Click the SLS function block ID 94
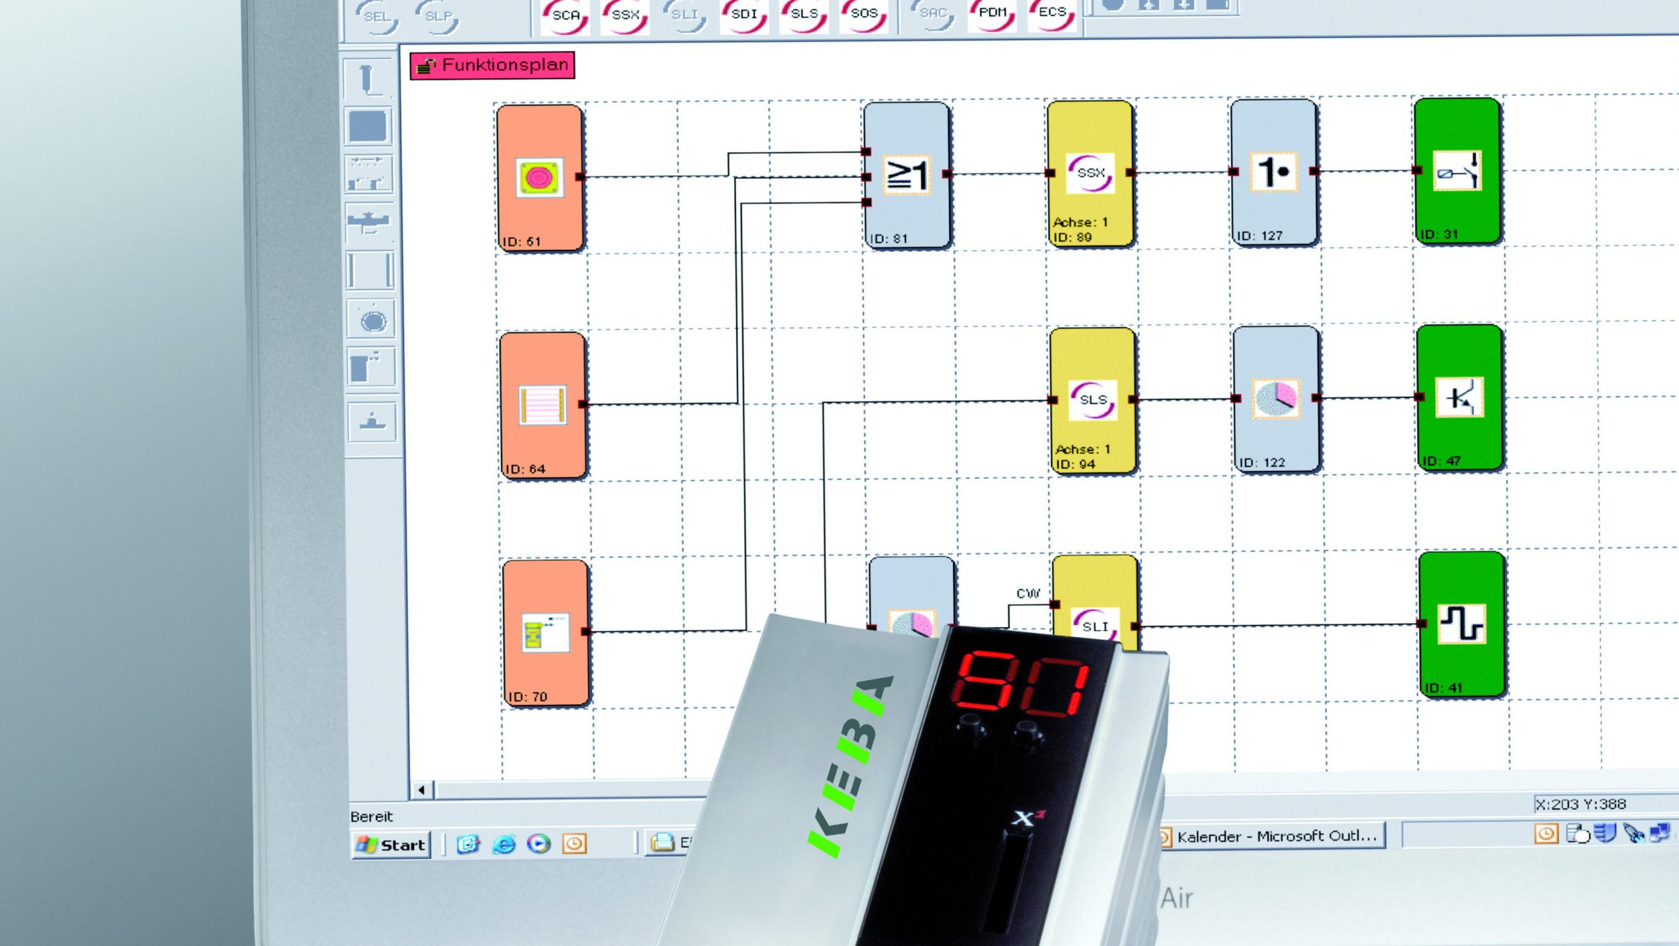 [x=1093, y=401]
